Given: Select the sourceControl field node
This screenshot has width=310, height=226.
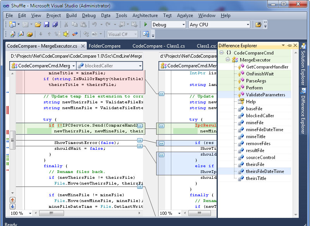Looking at the screenshot, I should pos(260,158).
